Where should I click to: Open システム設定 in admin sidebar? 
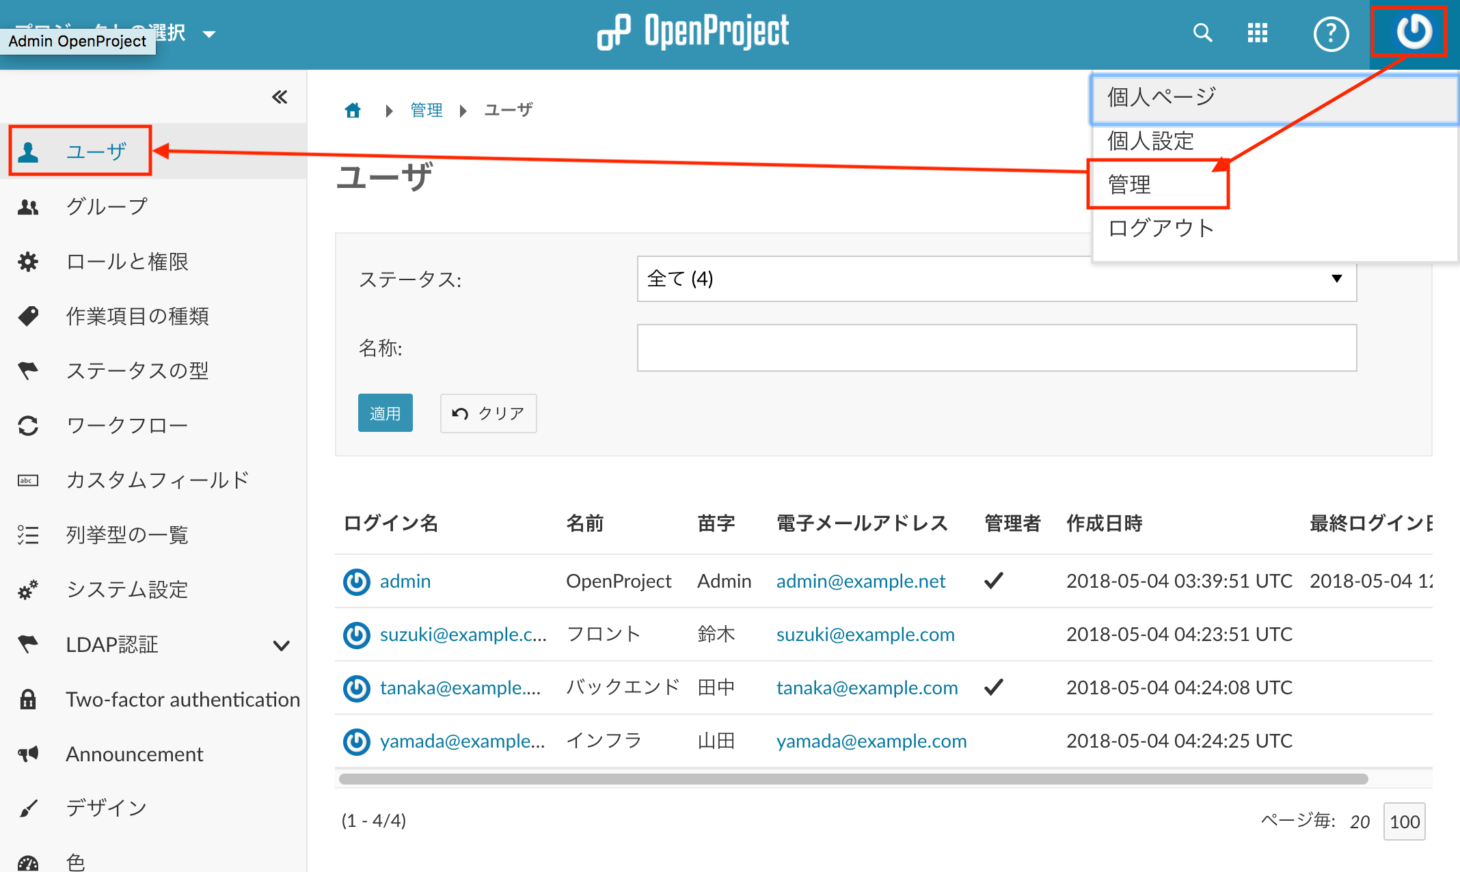pyautogui.click(x=127, y=589)
